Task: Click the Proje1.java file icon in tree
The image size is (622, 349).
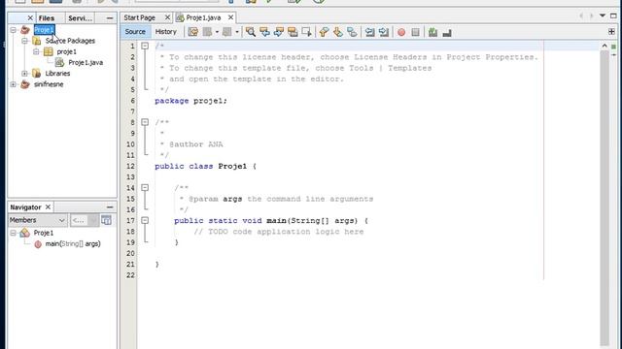Action: coord(60,62)
